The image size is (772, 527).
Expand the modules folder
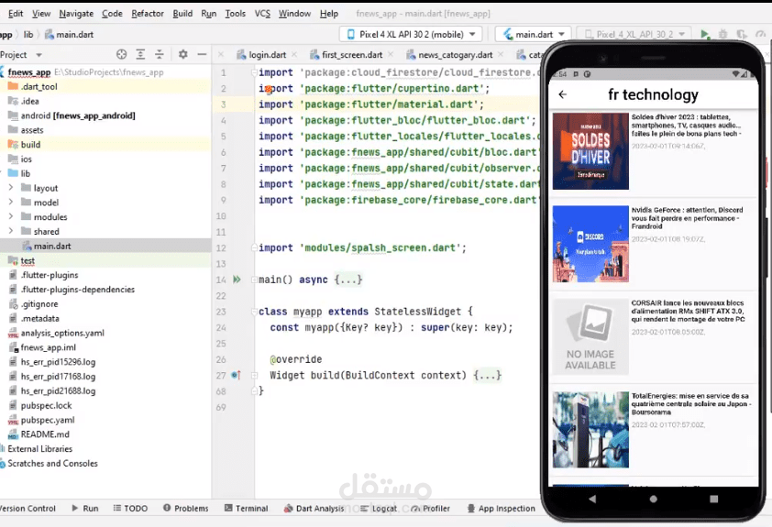tap(11, 216)
